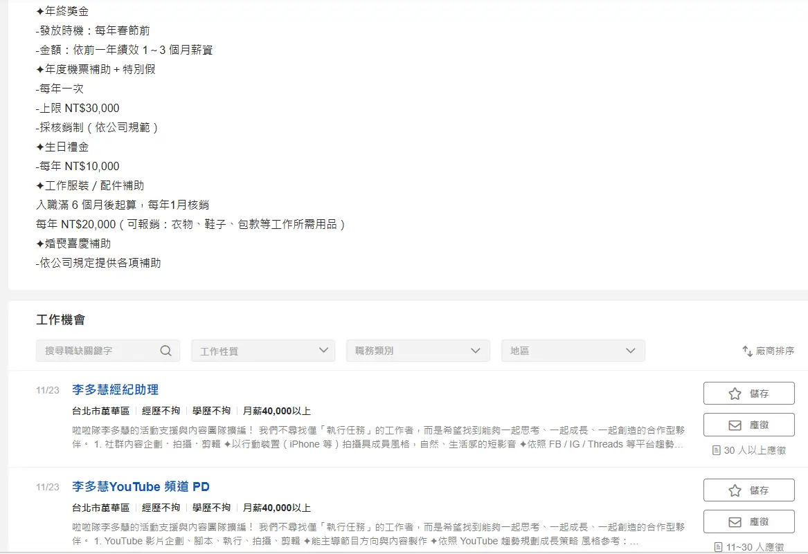
Task: Click the description text of 李多慧經紀助理 listing
Action: point(378,437)
